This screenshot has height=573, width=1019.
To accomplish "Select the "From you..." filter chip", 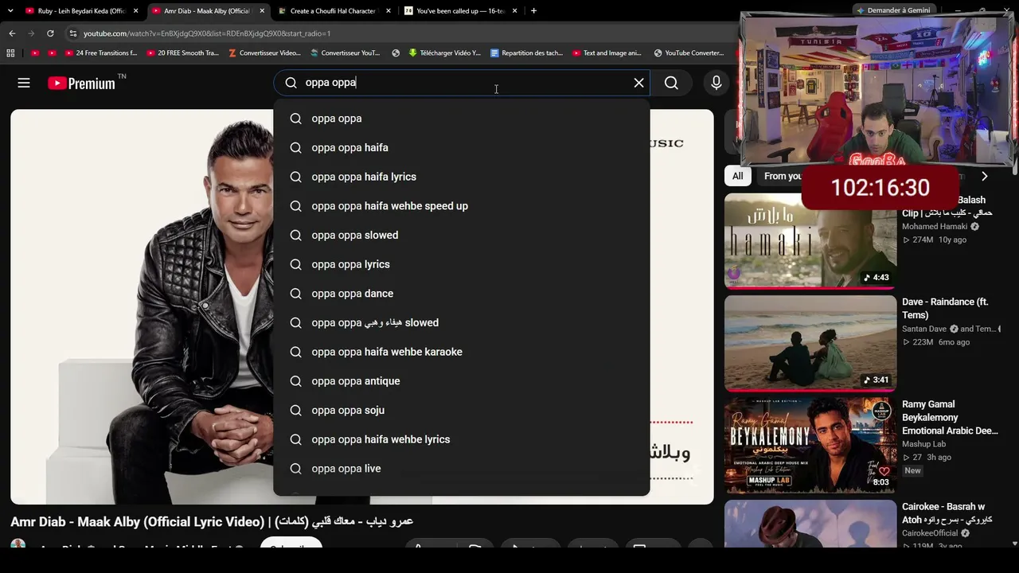I will 780,177.
